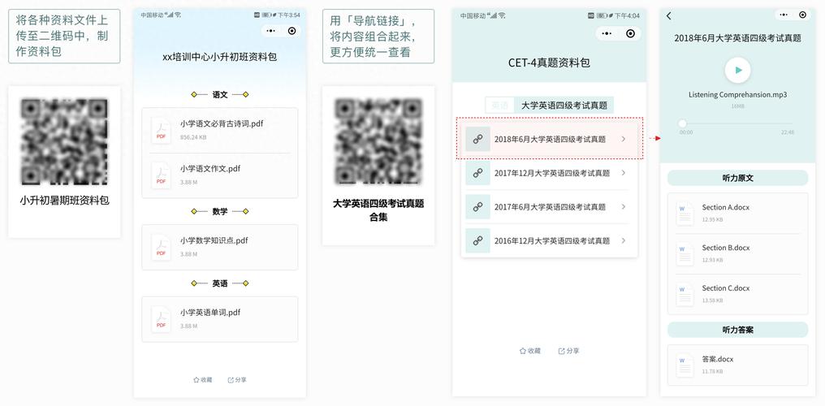
Task: Expand the 2017年12月大学英语四级考试真题 row chevron
Action: pos(624,173)
